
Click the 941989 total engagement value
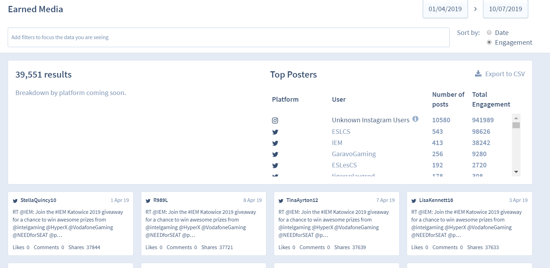tap(483, 120)
